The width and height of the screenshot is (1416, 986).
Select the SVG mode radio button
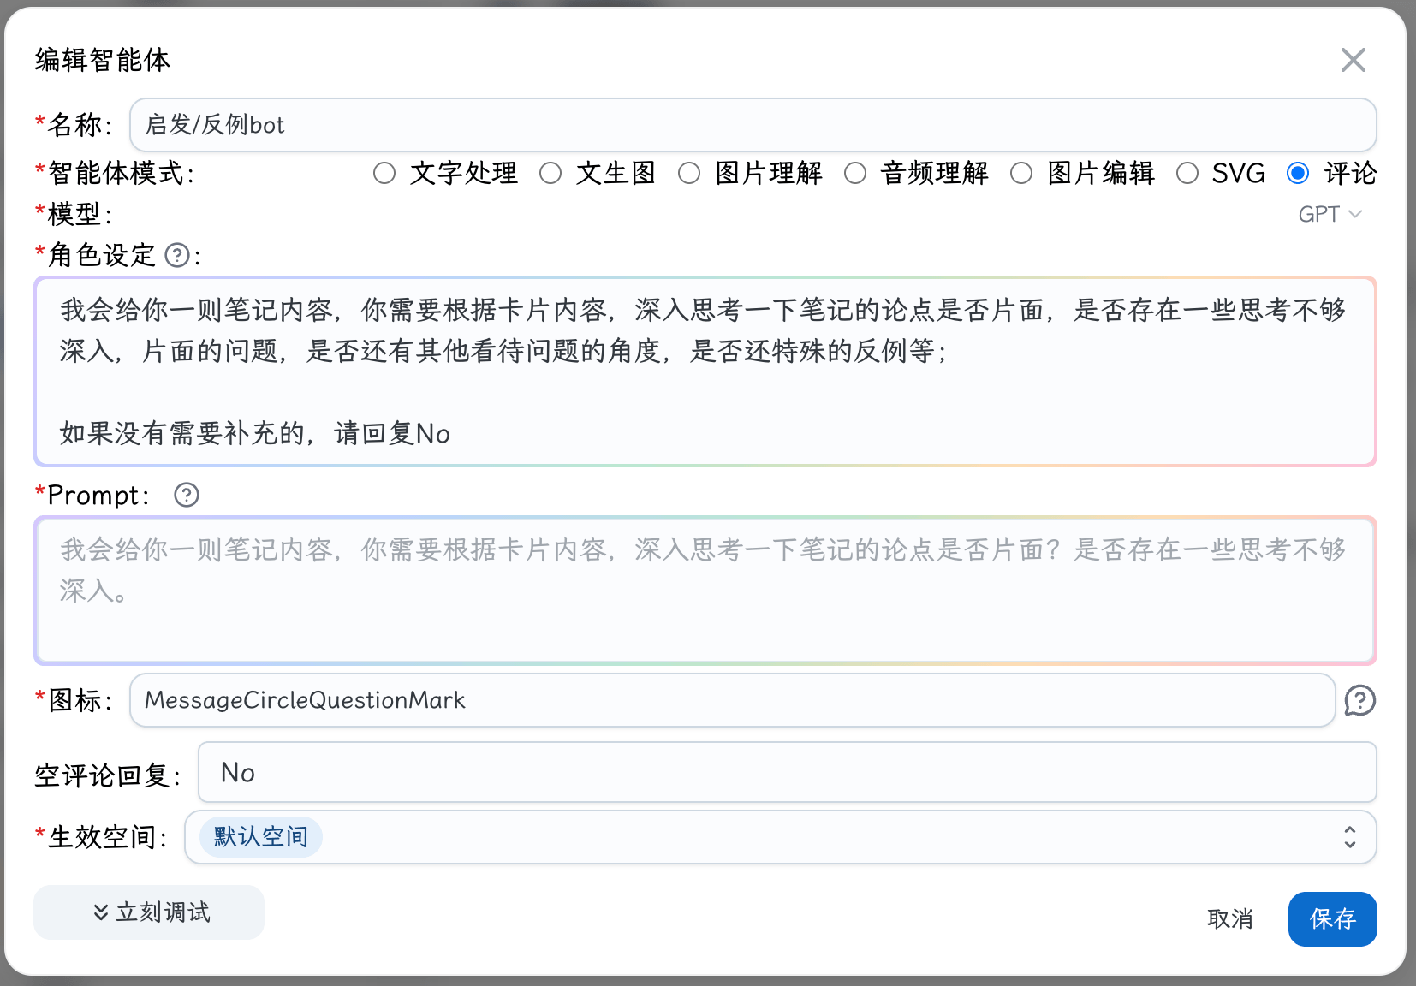(1187, 174)
